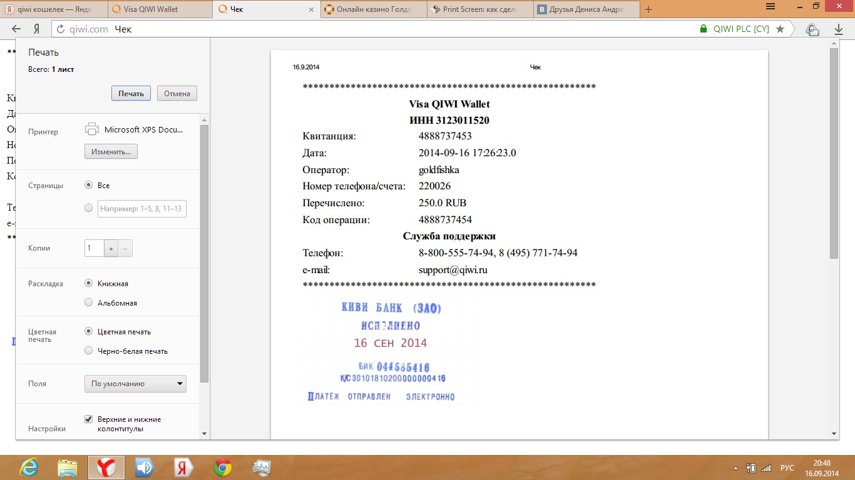
Task: Increase copies with the plus button
Action: point(111,248)
